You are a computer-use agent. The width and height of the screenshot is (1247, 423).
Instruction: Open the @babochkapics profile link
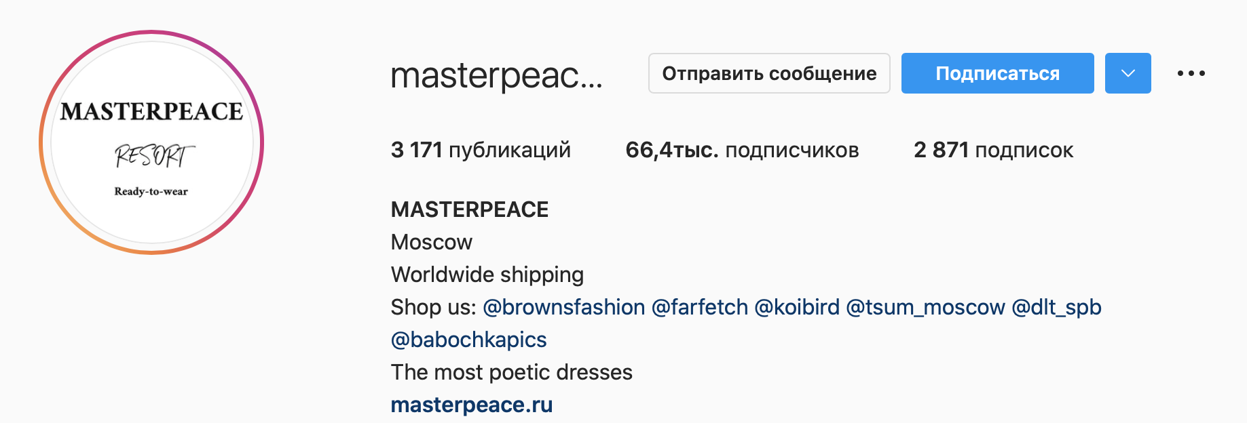coord(468,340)
